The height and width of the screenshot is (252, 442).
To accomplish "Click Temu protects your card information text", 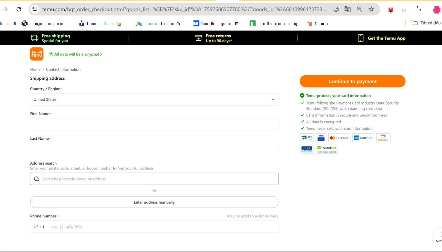I will point(338,95).
